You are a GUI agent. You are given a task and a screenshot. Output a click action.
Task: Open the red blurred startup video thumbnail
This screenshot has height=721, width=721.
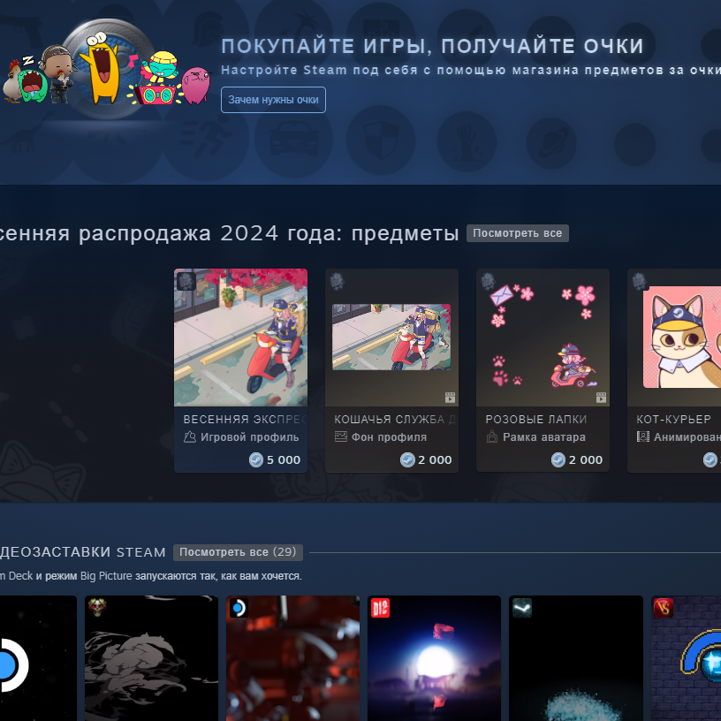[293, 658]
